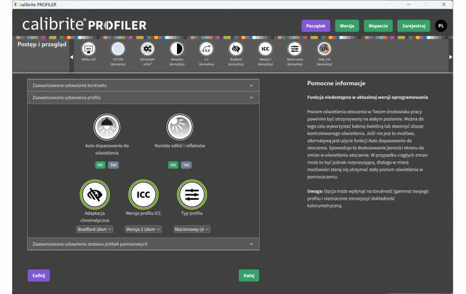Click the Auto dopasowanie do oświetlenia lamp icon
The image size is (466, 294).
pos(107,127)
